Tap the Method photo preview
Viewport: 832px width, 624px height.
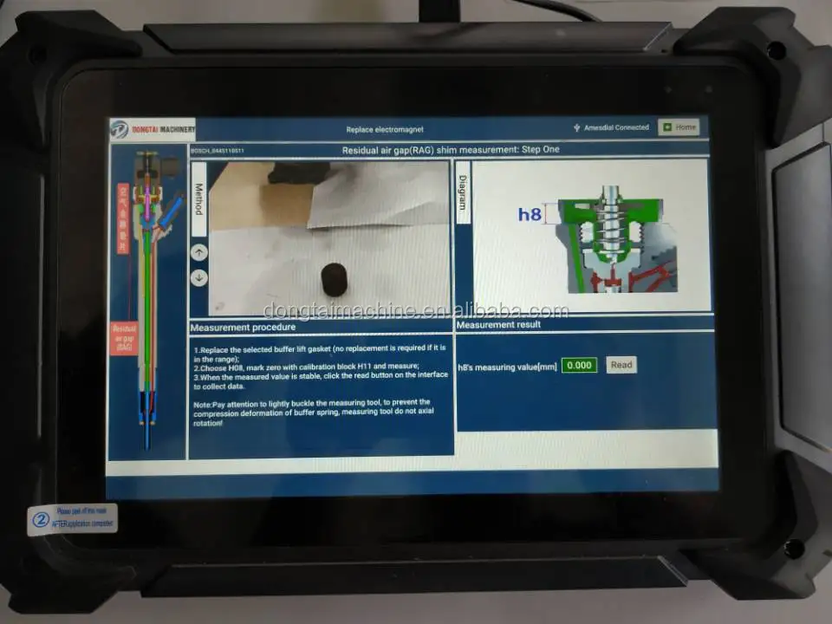click(329, 238)
